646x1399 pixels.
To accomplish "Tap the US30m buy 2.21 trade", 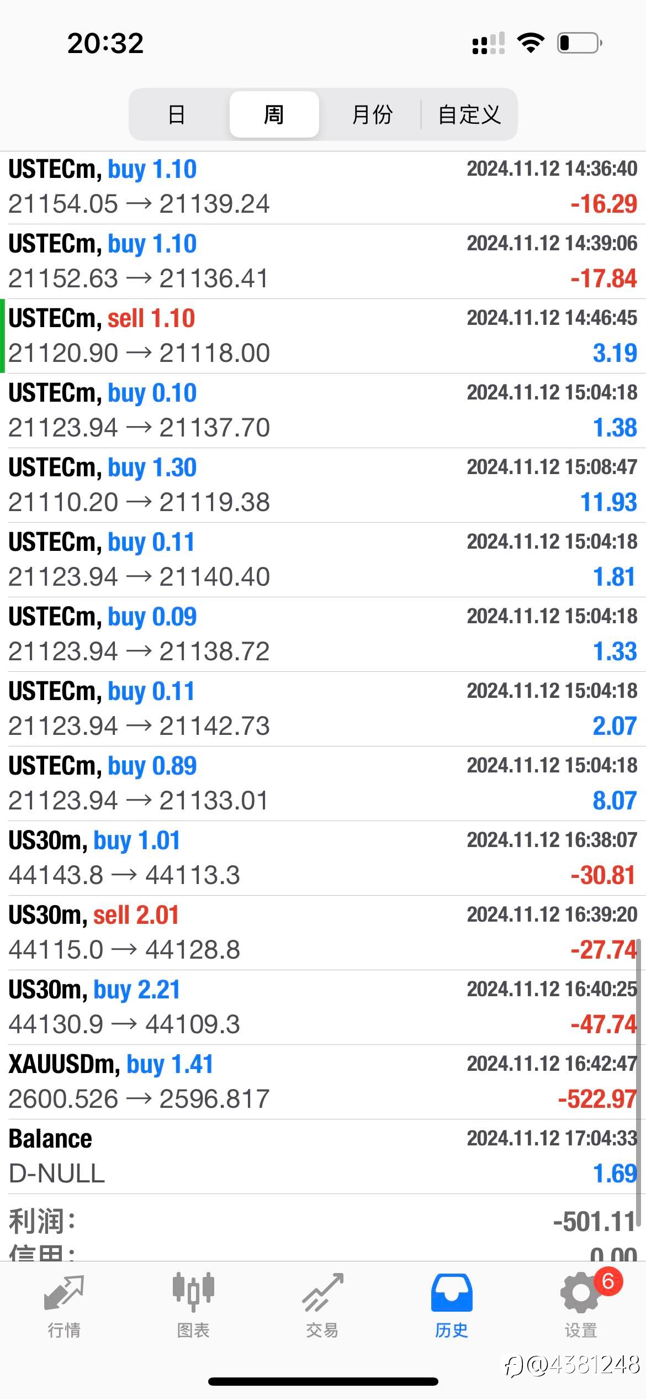I will pos(323,1007).
